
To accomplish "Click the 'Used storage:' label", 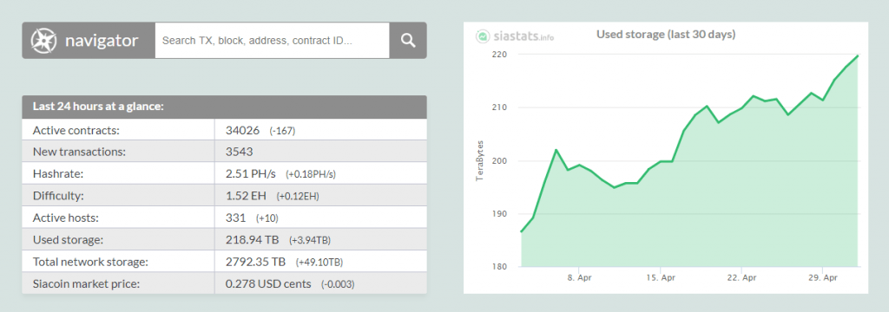I will 68,240.
